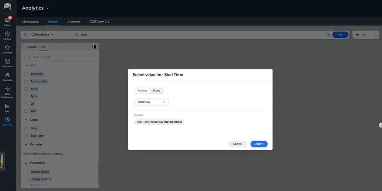This screenshot has height=191, width=382.
Task: Open the Inbox in sidebar
Action: click(x=7, y=21)
